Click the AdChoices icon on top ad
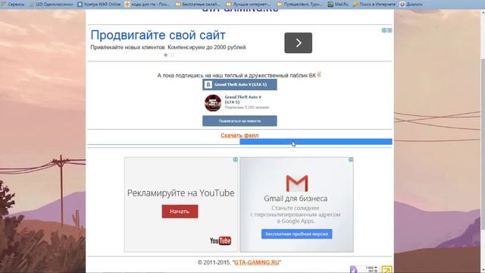 pyautogui.click(x=384, y=30)
